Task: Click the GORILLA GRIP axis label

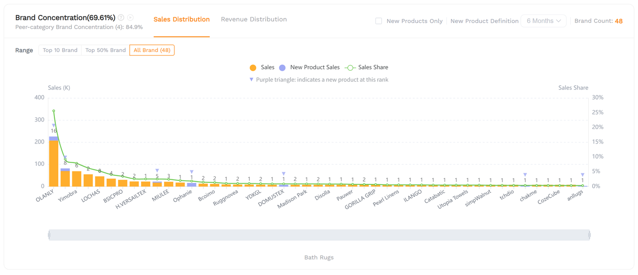Action: [360, 199]
